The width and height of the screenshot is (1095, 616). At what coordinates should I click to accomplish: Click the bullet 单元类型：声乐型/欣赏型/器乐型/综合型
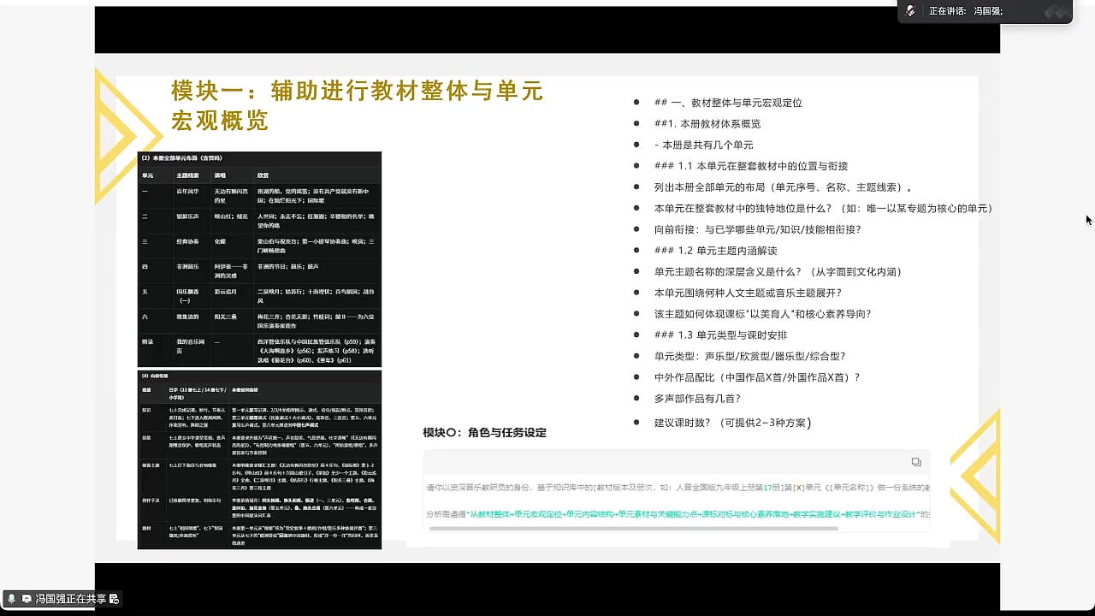pos(749,356)
